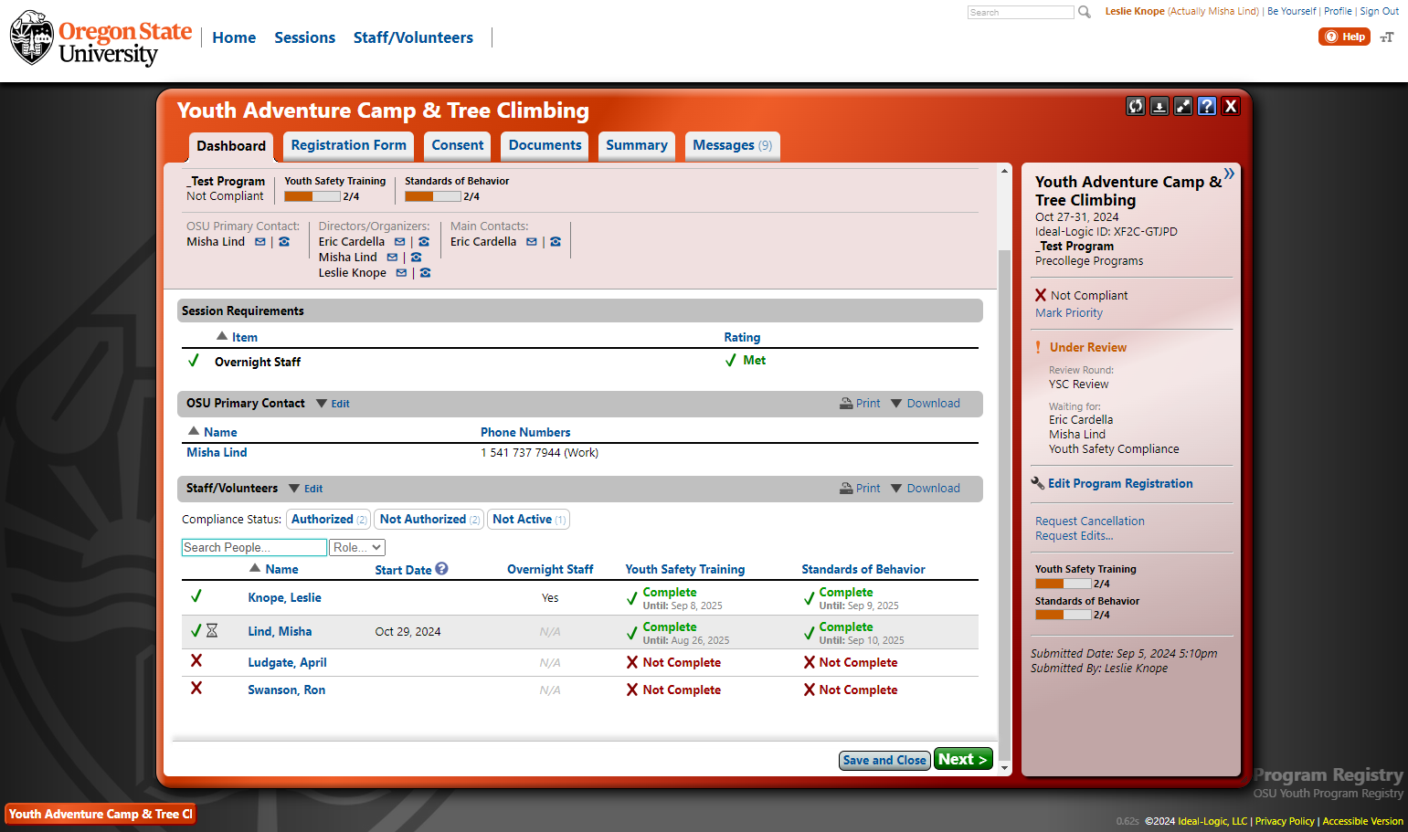This screenshot has height=832, width=1408.
Task: Click the envelope icon beside Leslie Knope
Action: click(401, 273)
